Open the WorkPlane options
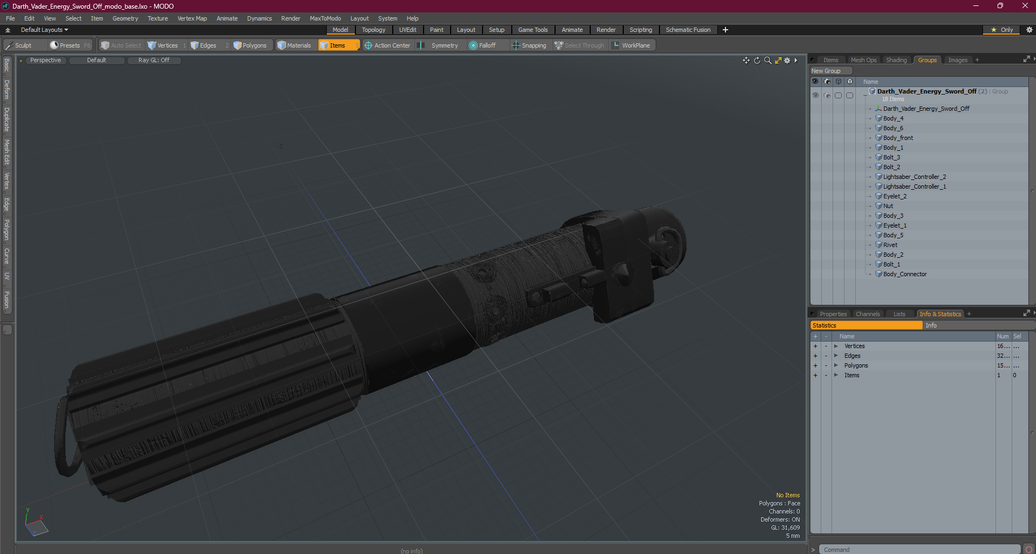This screenshot has height=554, width=1036. (x=631, y=45)
